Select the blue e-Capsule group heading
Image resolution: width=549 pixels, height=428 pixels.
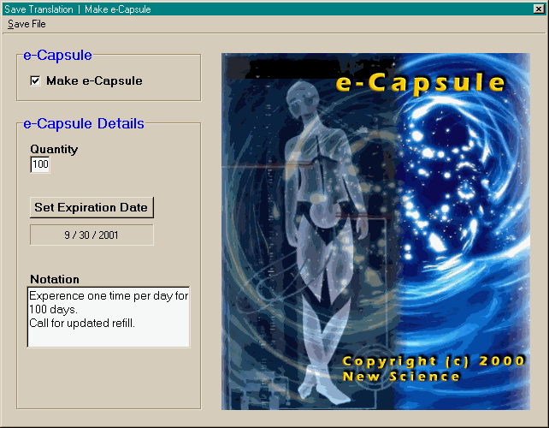[57, 56]
